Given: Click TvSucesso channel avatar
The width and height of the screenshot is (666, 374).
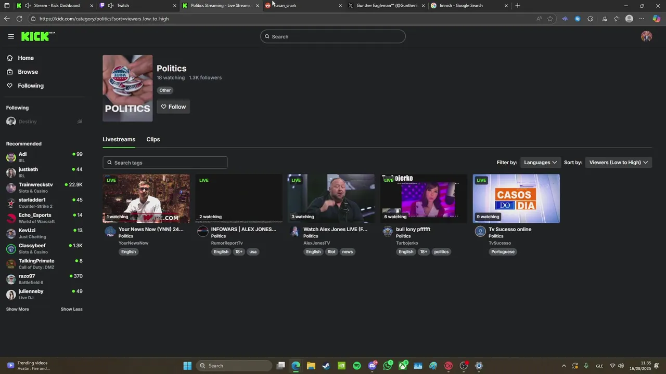Looking at the screenshot, I should pyautogui.click(x=480, y=232).
